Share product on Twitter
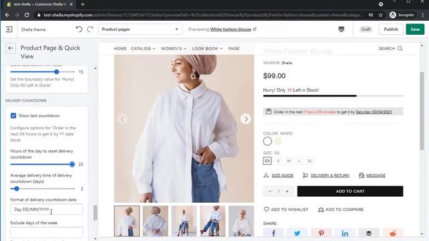Viewport: 429px width, 241px height. [x=297, y=233]
